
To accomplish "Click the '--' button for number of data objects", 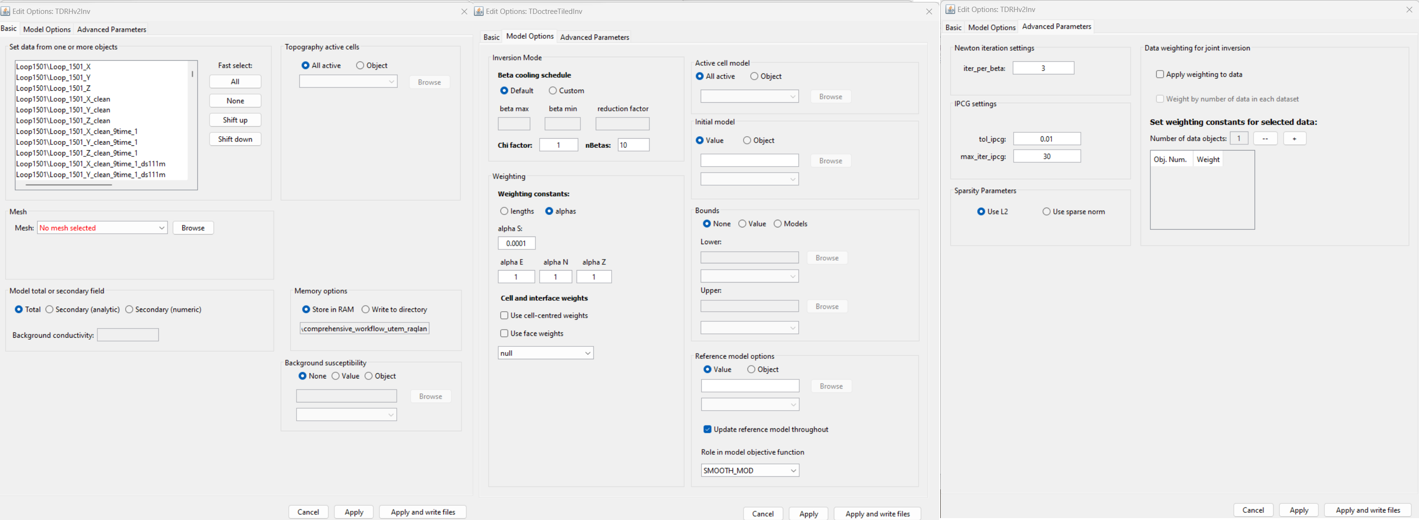I will 1265,139.
